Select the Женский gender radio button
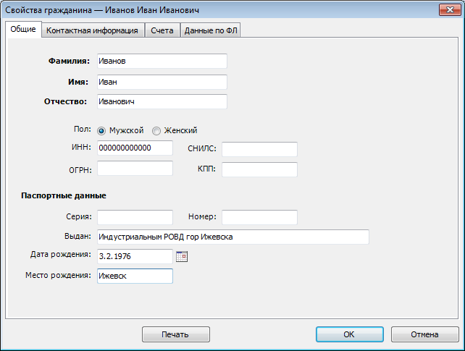The image size is (465, 351). click(x=156, y=130)
